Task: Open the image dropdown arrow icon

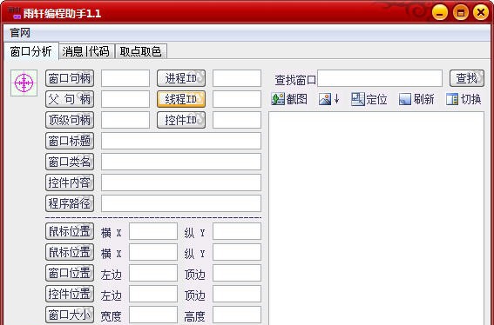Action: pos(329,99)
